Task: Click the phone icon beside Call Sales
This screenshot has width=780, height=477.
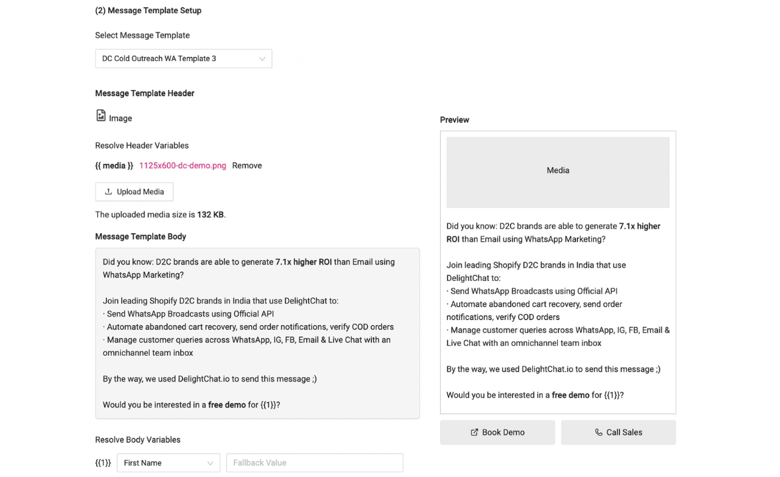Action: click(598, 432)
